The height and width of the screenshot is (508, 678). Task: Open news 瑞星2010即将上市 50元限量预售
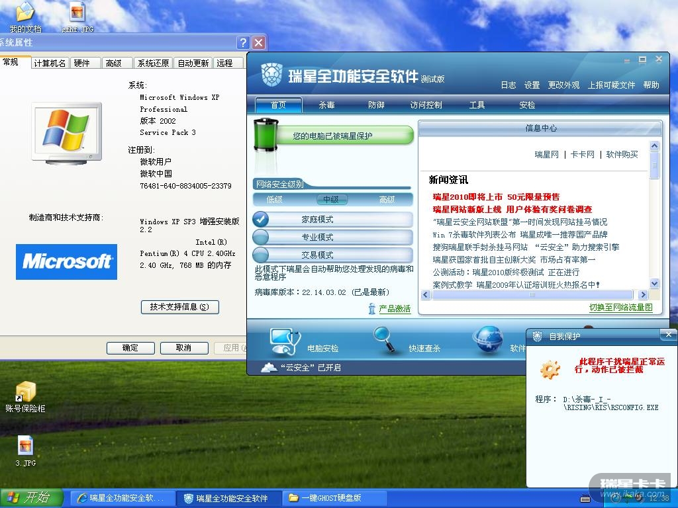(x=496, y=197)
